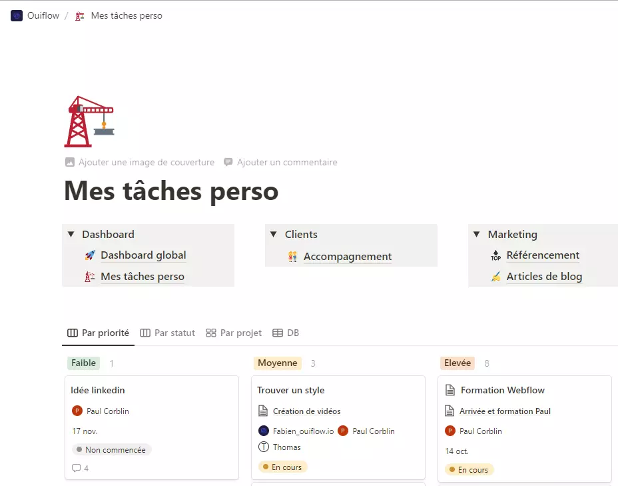Image resolution: width=618 pixels, height=486 pixels.
Task: Click the rocket icon next to Dashboard global
Action: [90, 255]
